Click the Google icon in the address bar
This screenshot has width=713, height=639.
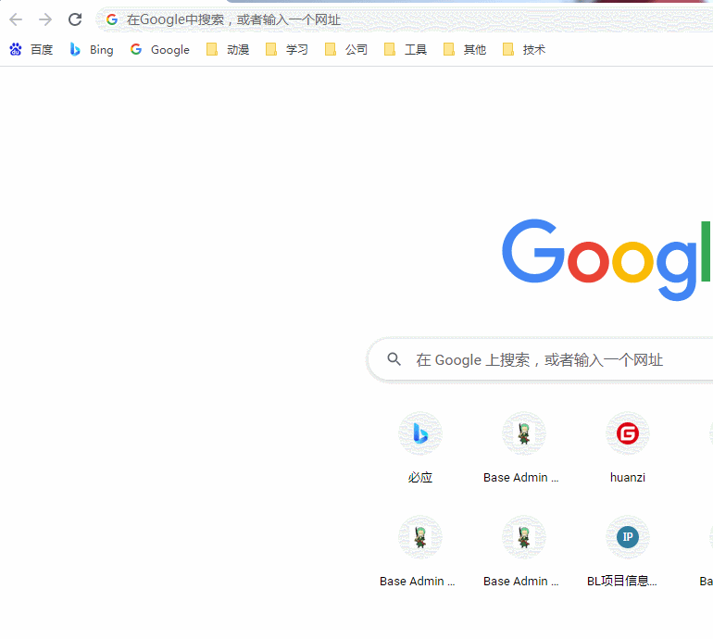pos(112,19)
